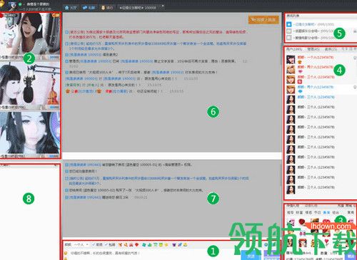Open the third sub-room in room list
The image size is (357, 260).
coord(313,38)
